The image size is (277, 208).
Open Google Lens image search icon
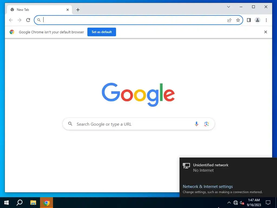pos(206,124)
